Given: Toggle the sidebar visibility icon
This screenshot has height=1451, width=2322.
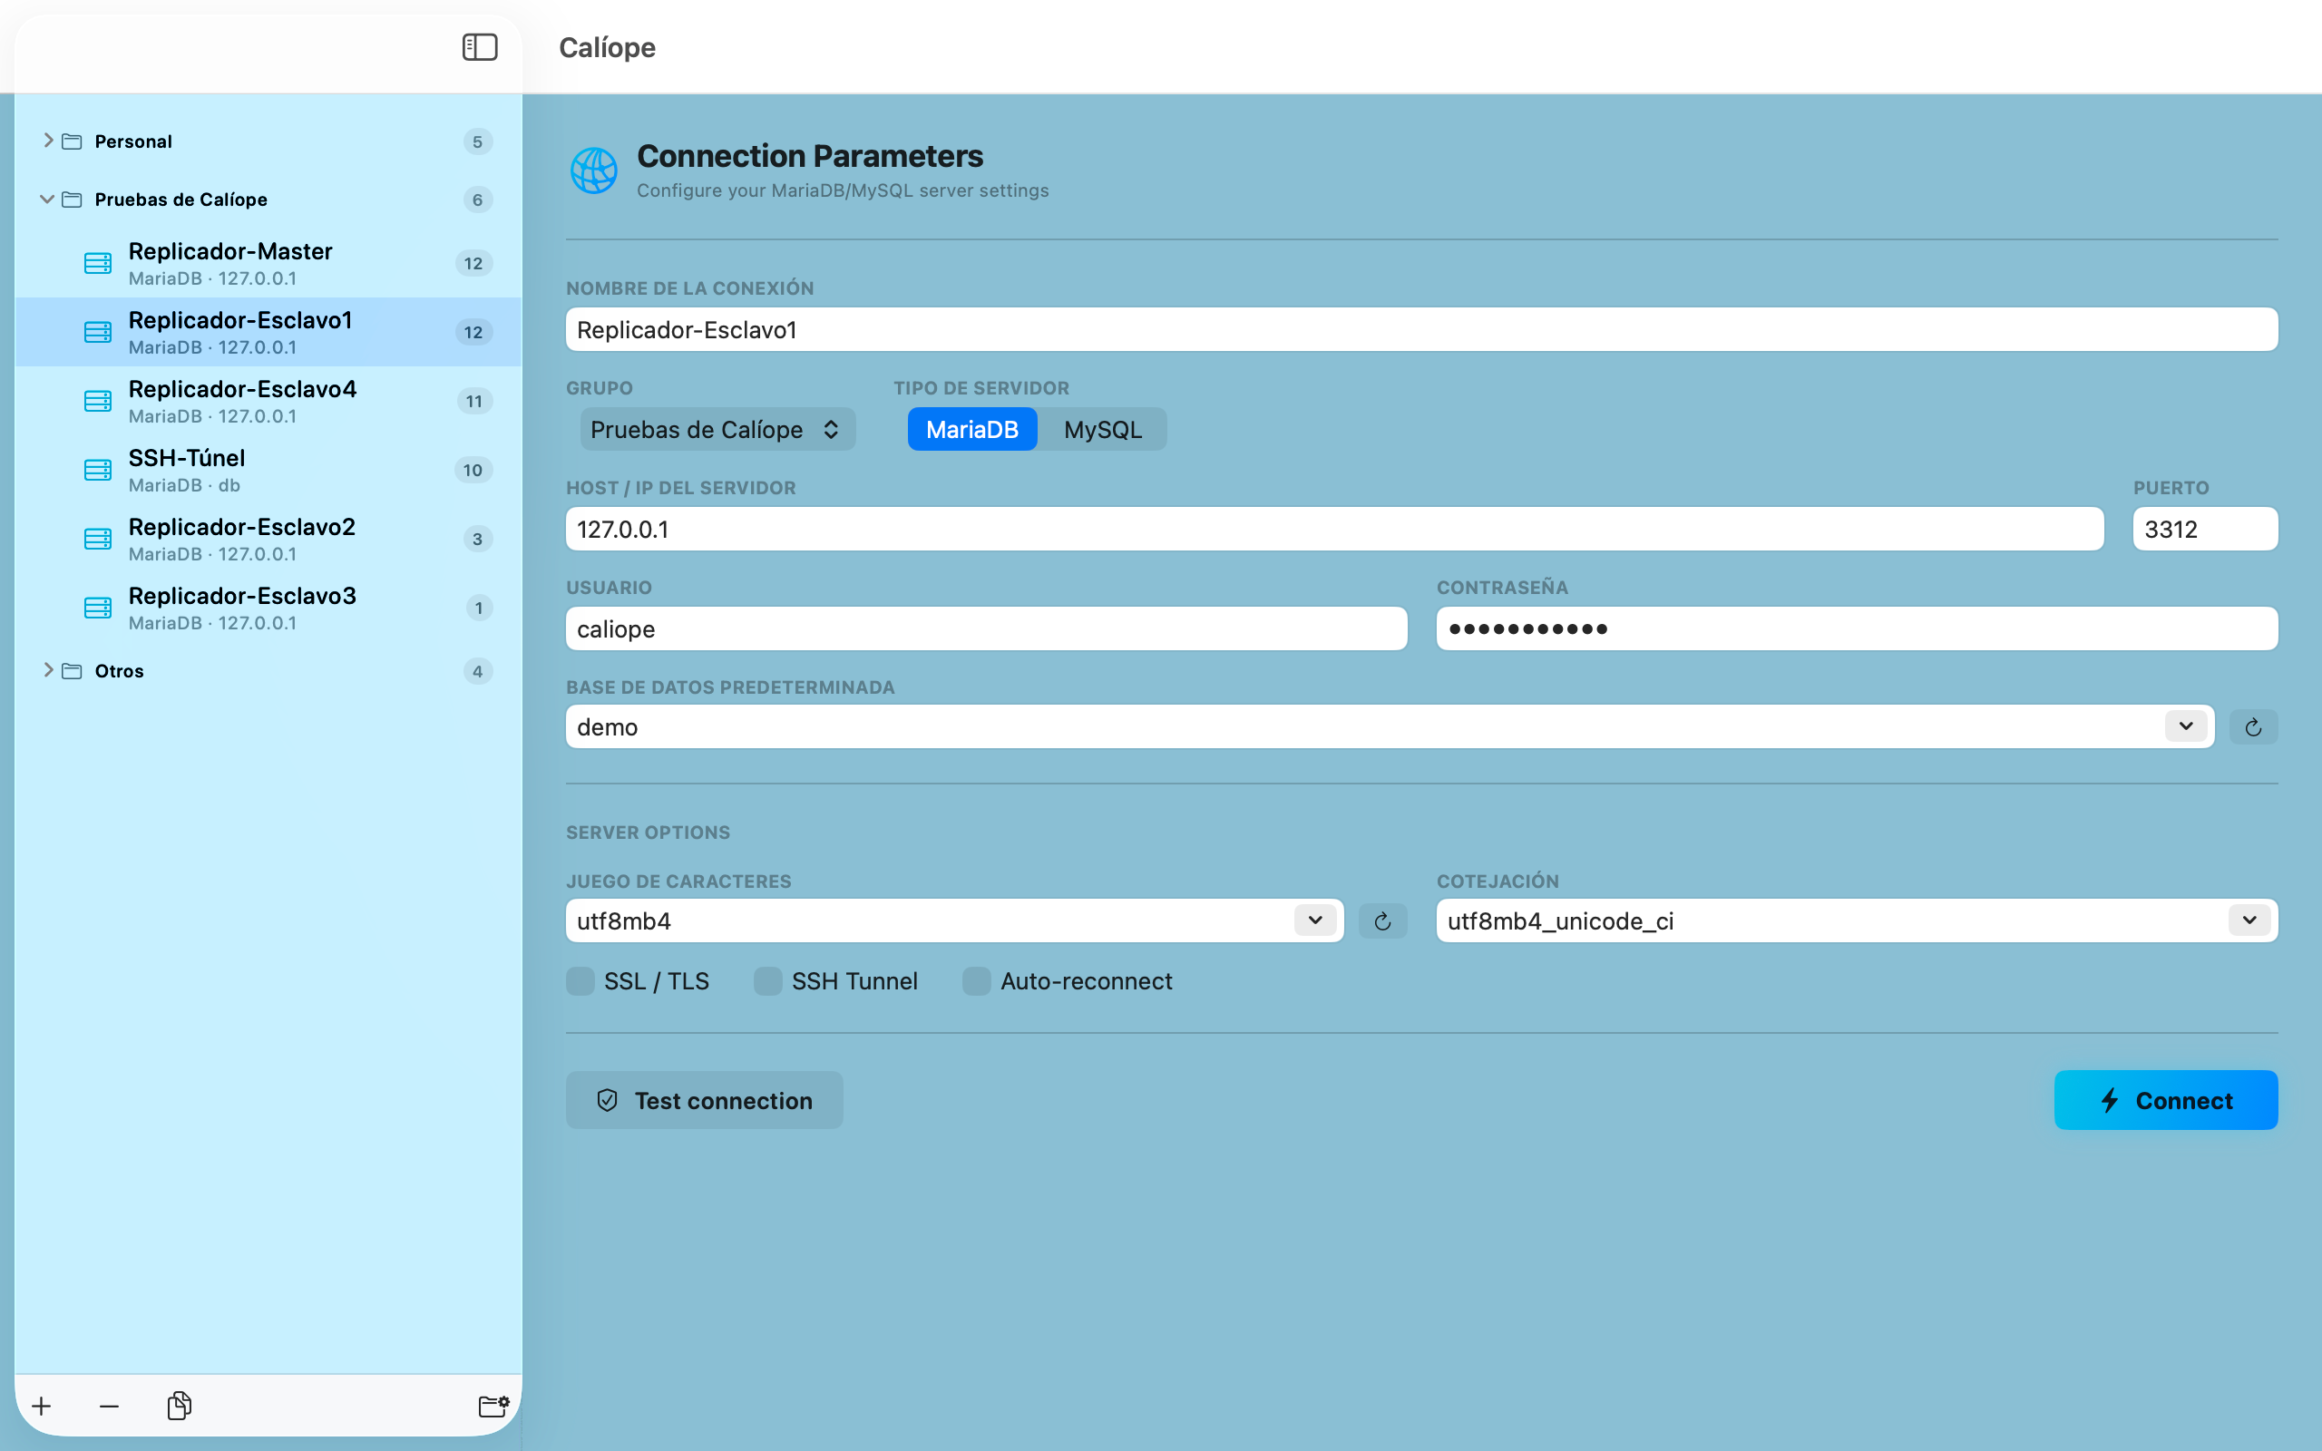Looking at the screenshot, I should coord(480,47).
